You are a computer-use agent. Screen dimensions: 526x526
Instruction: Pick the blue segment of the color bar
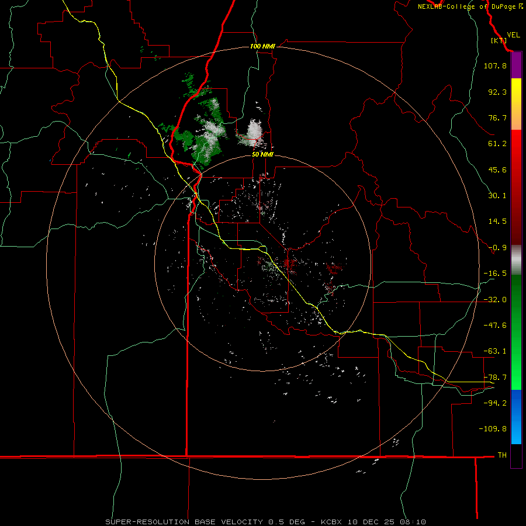click(x=516, y=417)
